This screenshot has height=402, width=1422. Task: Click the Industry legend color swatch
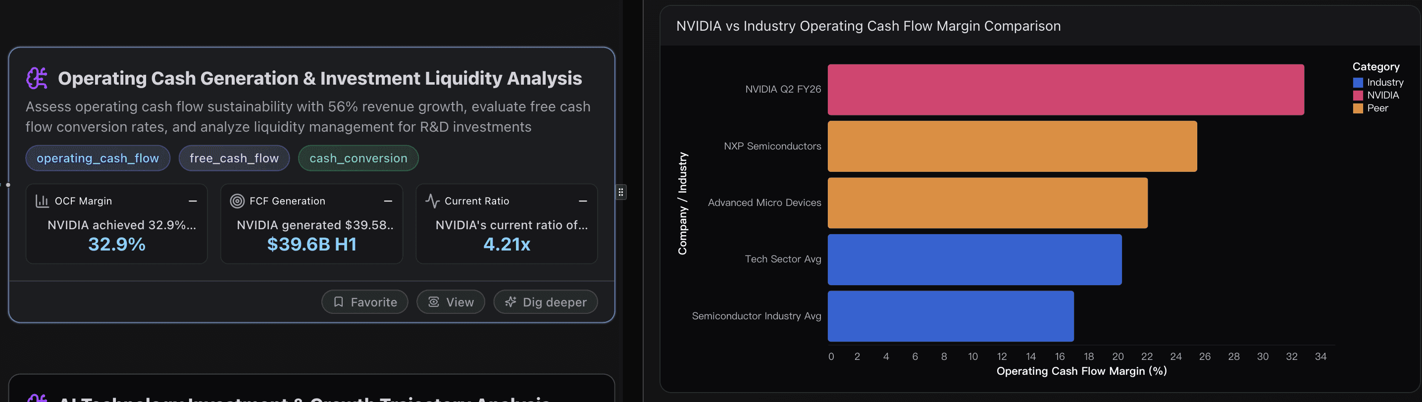pyautogui.click(x=1358, y=82)
